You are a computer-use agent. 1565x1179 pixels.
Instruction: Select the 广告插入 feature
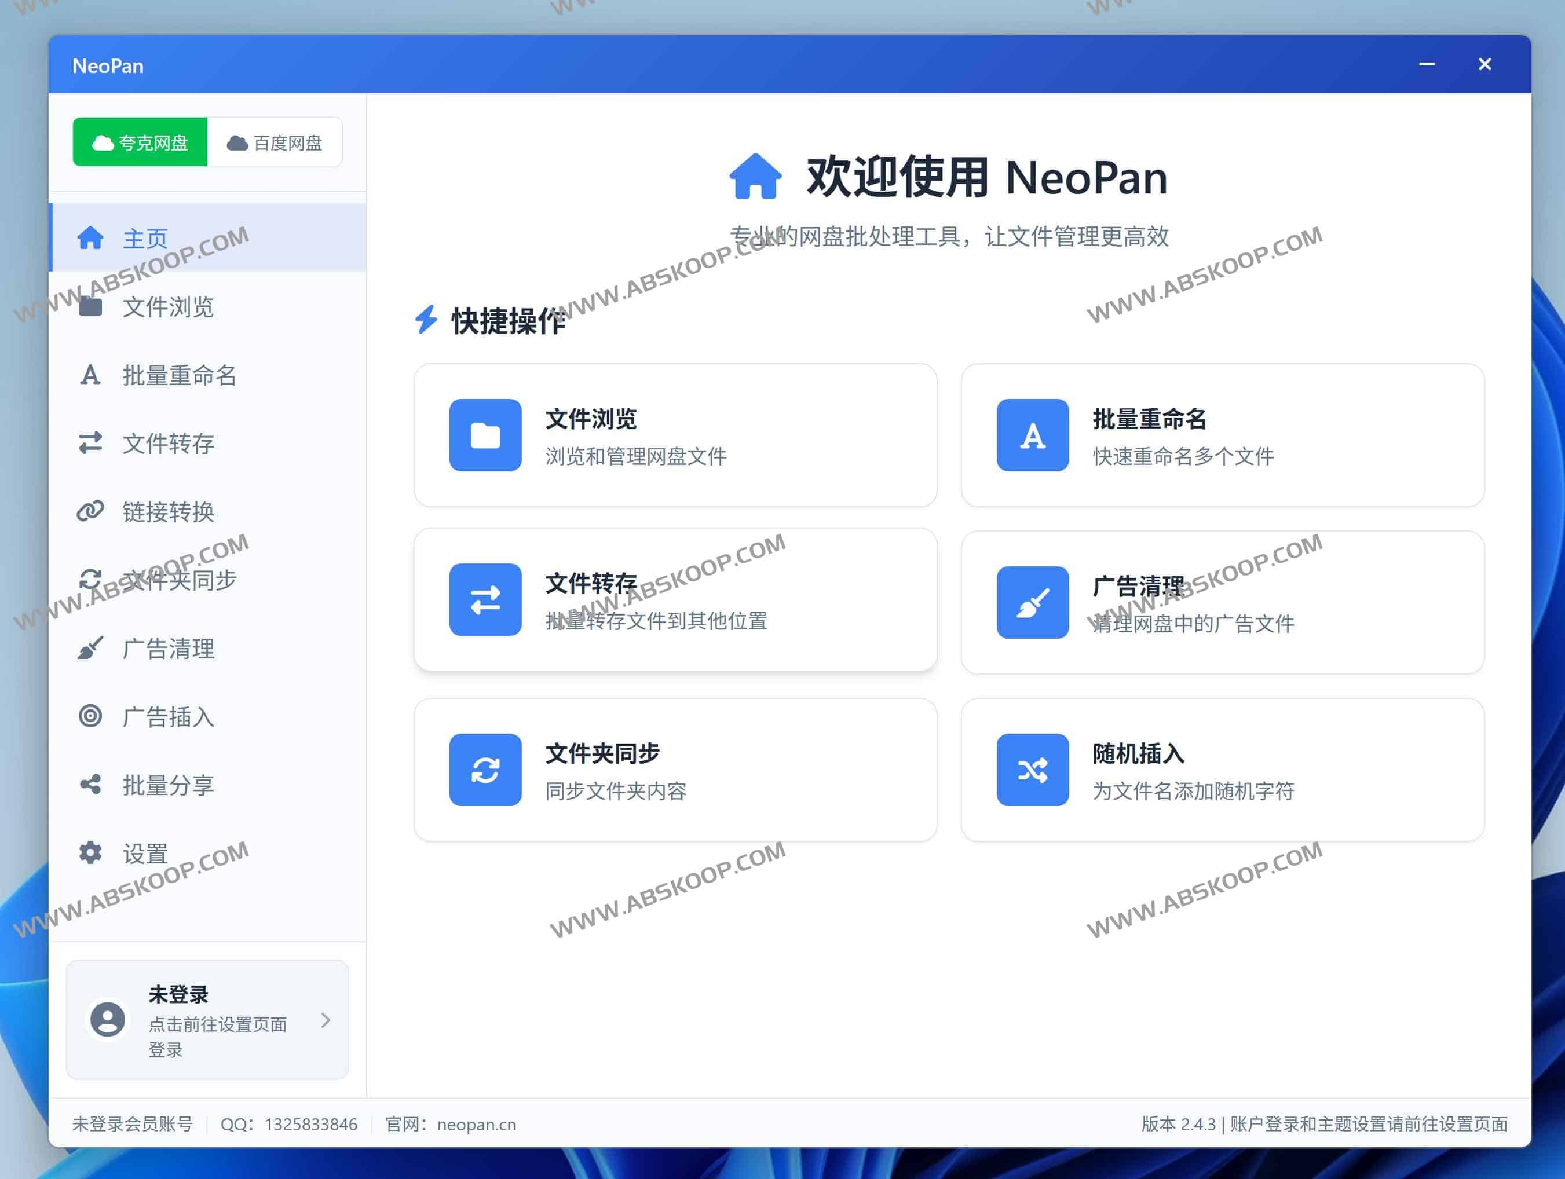[168, 716]
